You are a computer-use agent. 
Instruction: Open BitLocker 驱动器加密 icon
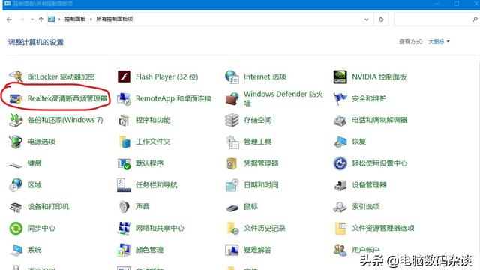pyautogui.click(x=16, y=76)
